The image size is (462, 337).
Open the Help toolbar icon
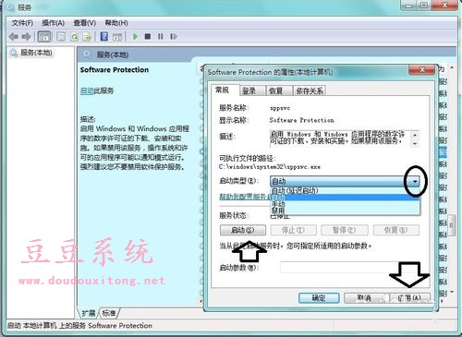pos(104,37)
